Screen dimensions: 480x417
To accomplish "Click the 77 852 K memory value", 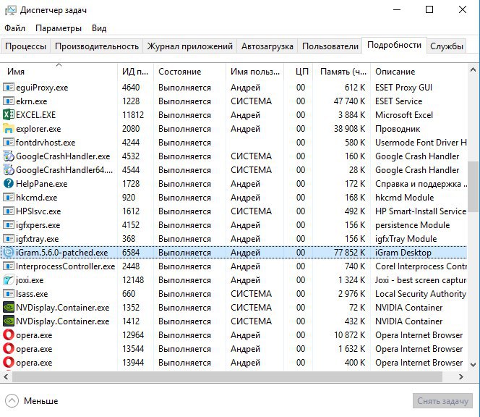I will 350,253.
